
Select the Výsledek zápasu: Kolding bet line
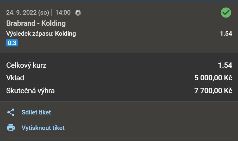[41, 34]
